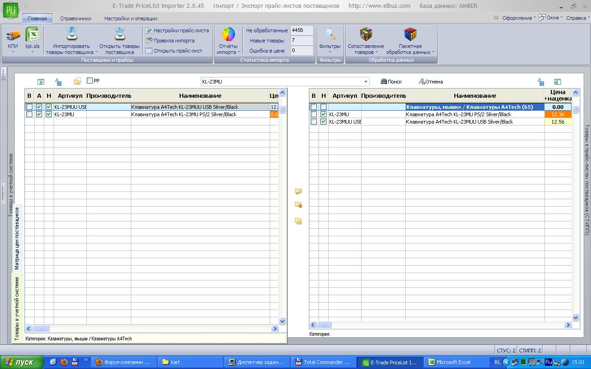Click the green panel icon above right grid
Screen dimensions: 591x369
557,82
